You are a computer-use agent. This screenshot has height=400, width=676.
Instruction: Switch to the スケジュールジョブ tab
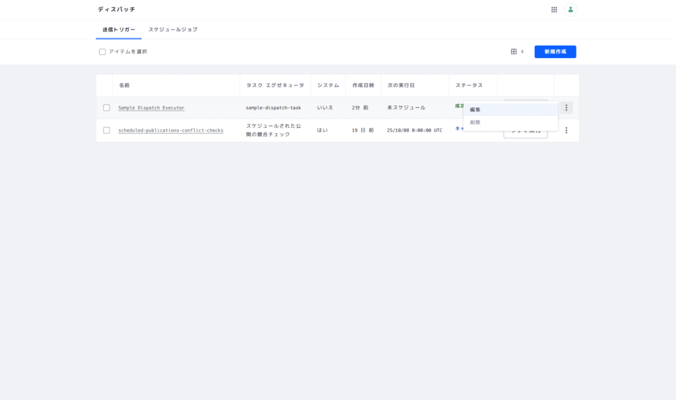172,30
